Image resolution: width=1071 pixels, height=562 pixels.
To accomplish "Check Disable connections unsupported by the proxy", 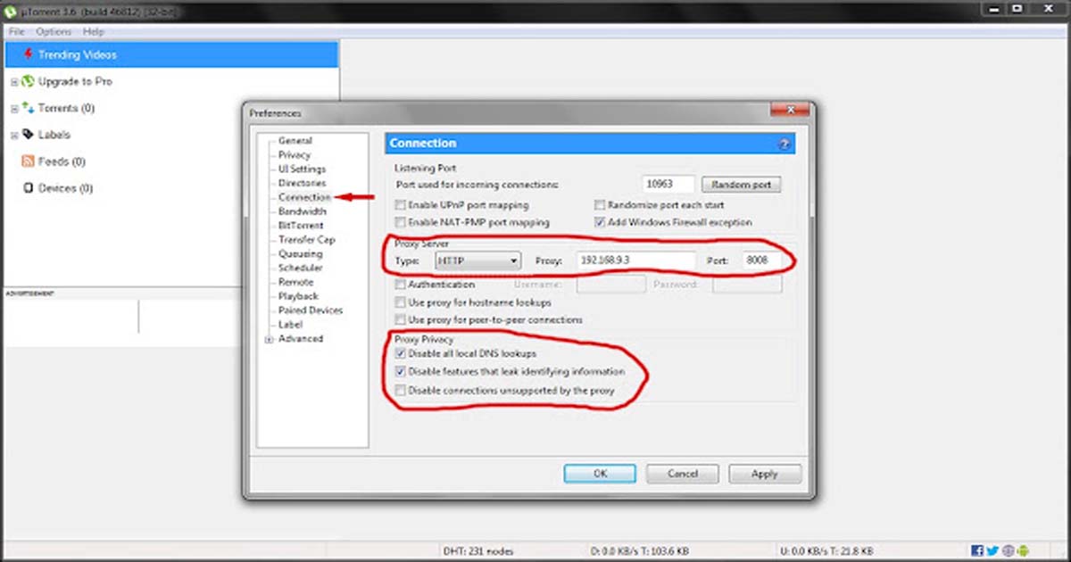I will (400, 391).
